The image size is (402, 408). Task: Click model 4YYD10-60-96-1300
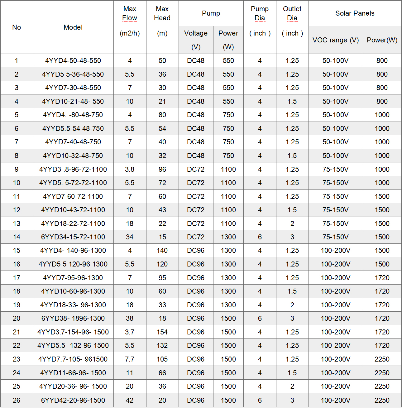(73, 291)
